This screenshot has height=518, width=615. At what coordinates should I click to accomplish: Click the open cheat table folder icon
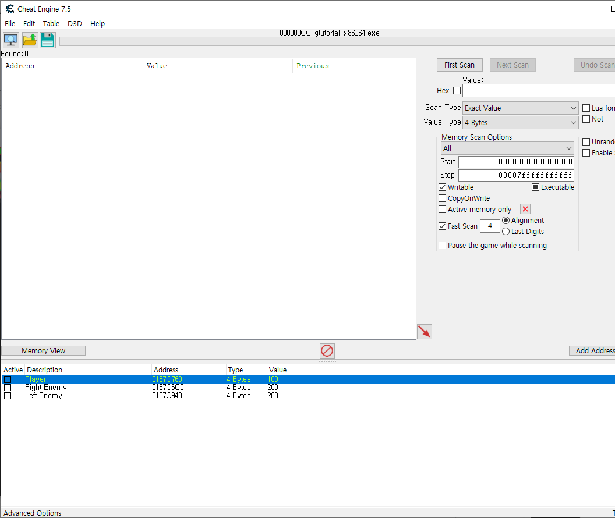(30, 40)
